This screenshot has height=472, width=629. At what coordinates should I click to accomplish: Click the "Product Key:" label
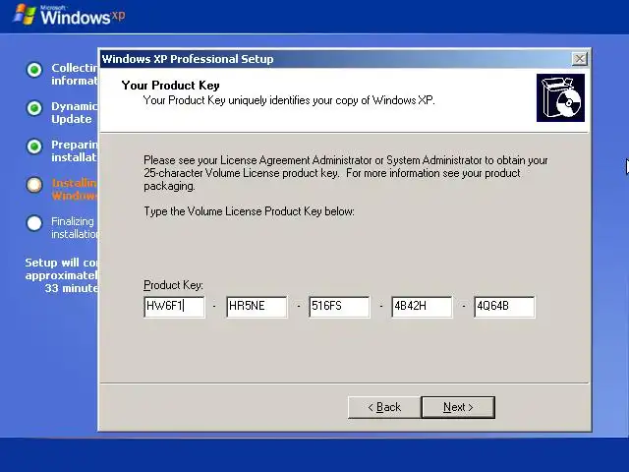pyautogui.click(x=173, y=285)
